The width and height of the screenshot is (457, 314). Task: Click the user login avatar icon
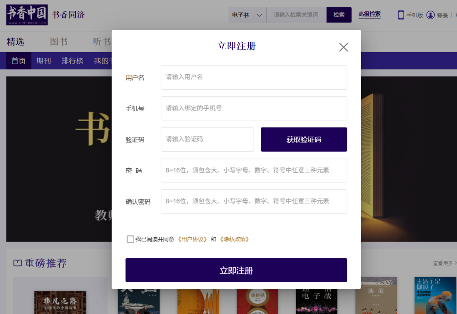430,15
